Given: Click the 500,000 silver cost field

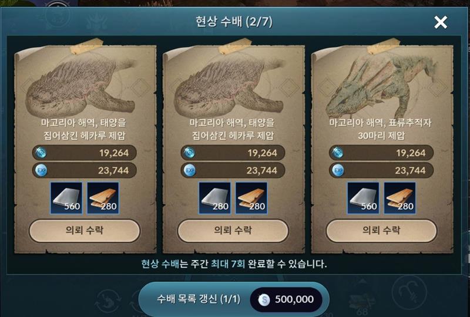Looking at the screenshot, I should click(x=286, y=299).
